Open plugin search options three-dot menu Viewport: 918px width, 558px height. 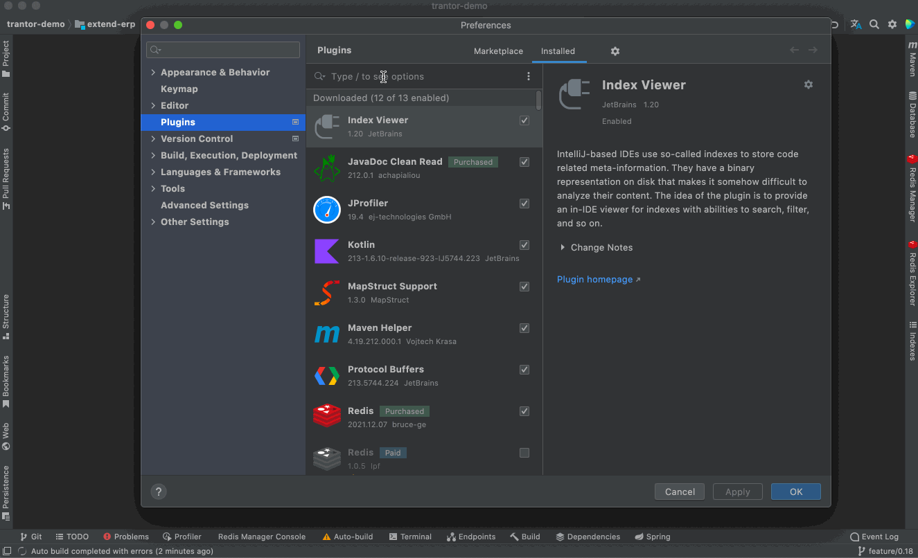tap(529, 76)
